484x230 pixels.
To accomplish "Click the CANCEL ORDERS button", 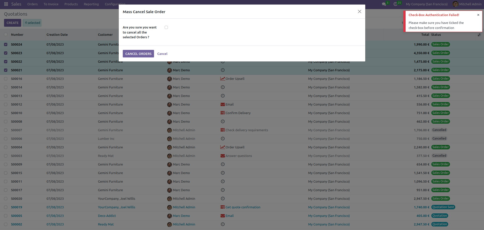I will pos(138,54).
